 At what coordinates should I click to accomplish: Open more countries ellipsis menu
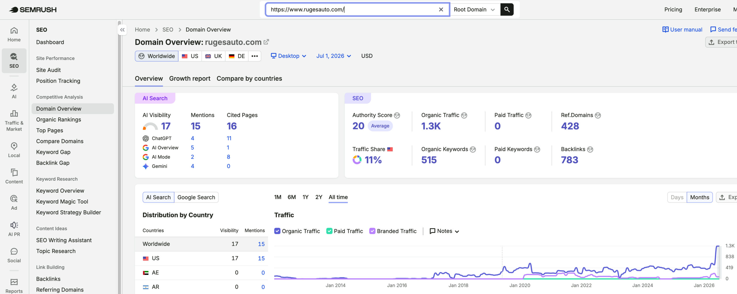point(254,56)
